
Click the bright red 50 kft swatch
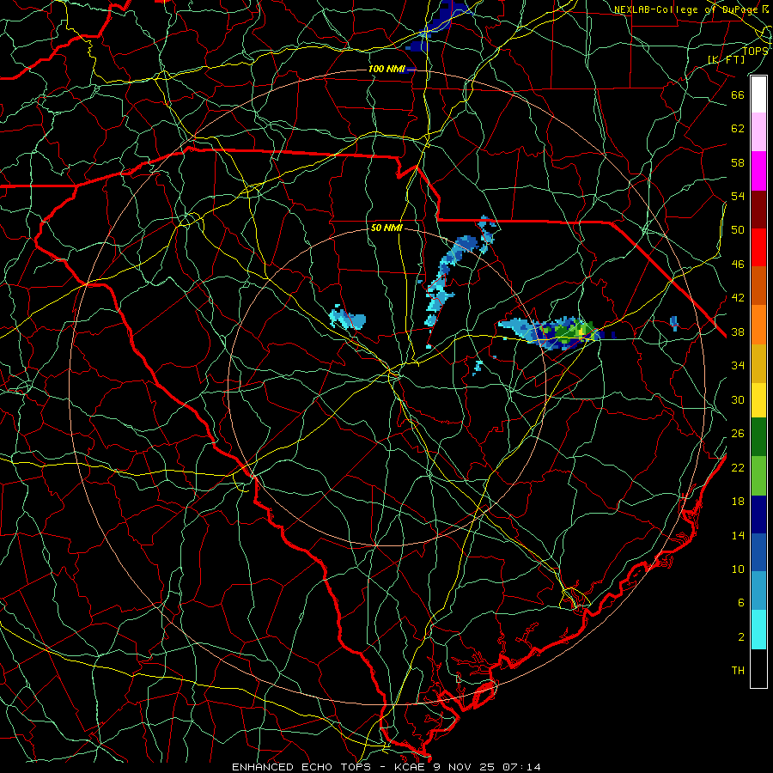click(758, 247)
